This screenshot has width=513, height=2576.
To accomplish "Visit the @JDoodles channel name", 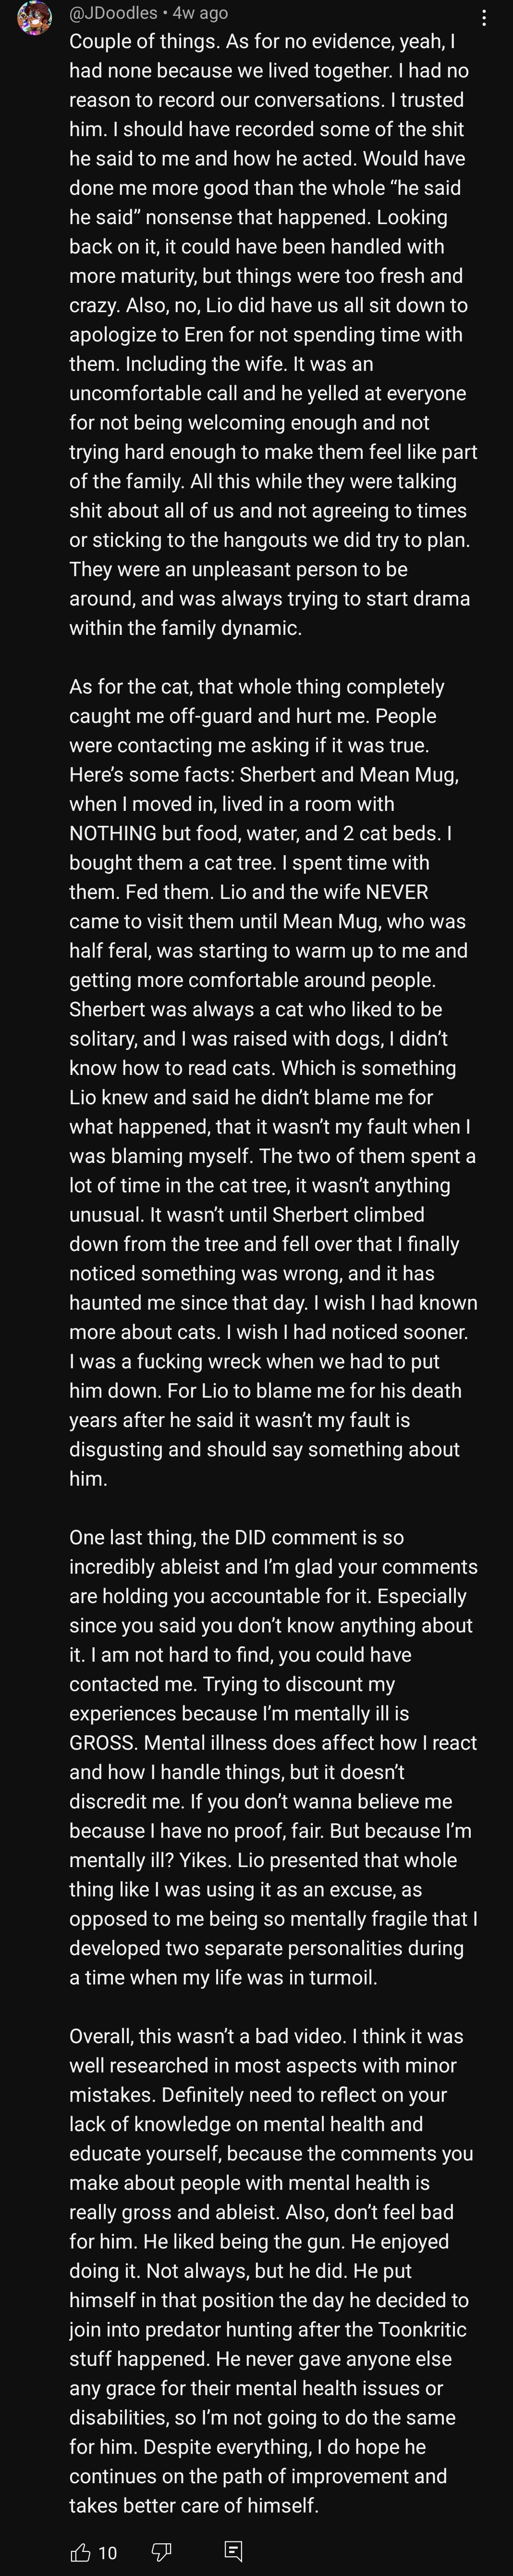I will pos(113,13).
